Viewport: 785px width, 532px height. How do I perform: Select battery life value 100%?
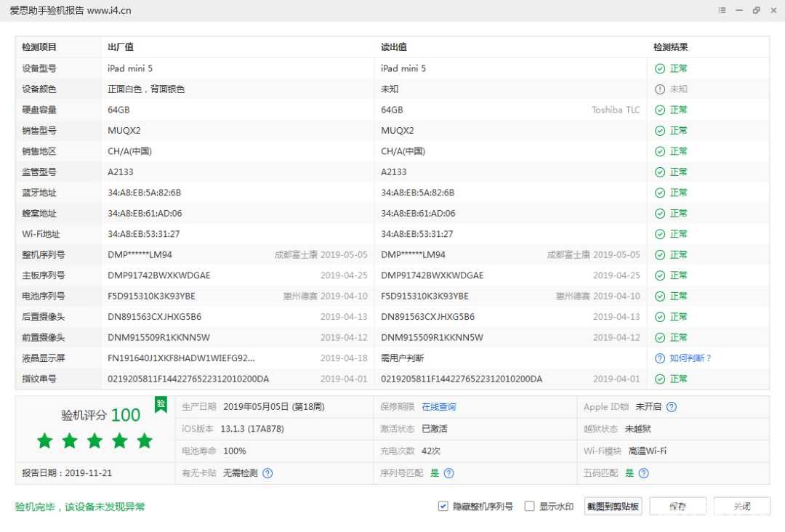[234, 451]
